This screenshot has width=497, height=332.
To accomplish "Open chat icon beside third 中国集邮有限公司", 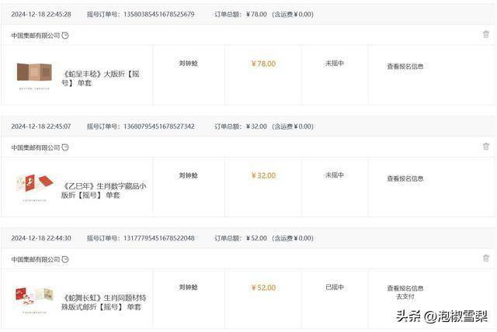I will (65, 260).
